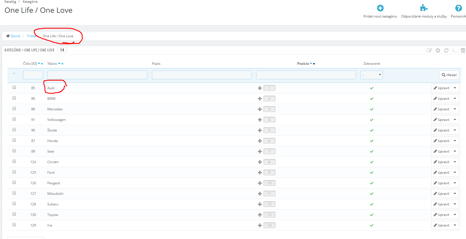Open recommended modules puzzle icon

coord(424,8)
